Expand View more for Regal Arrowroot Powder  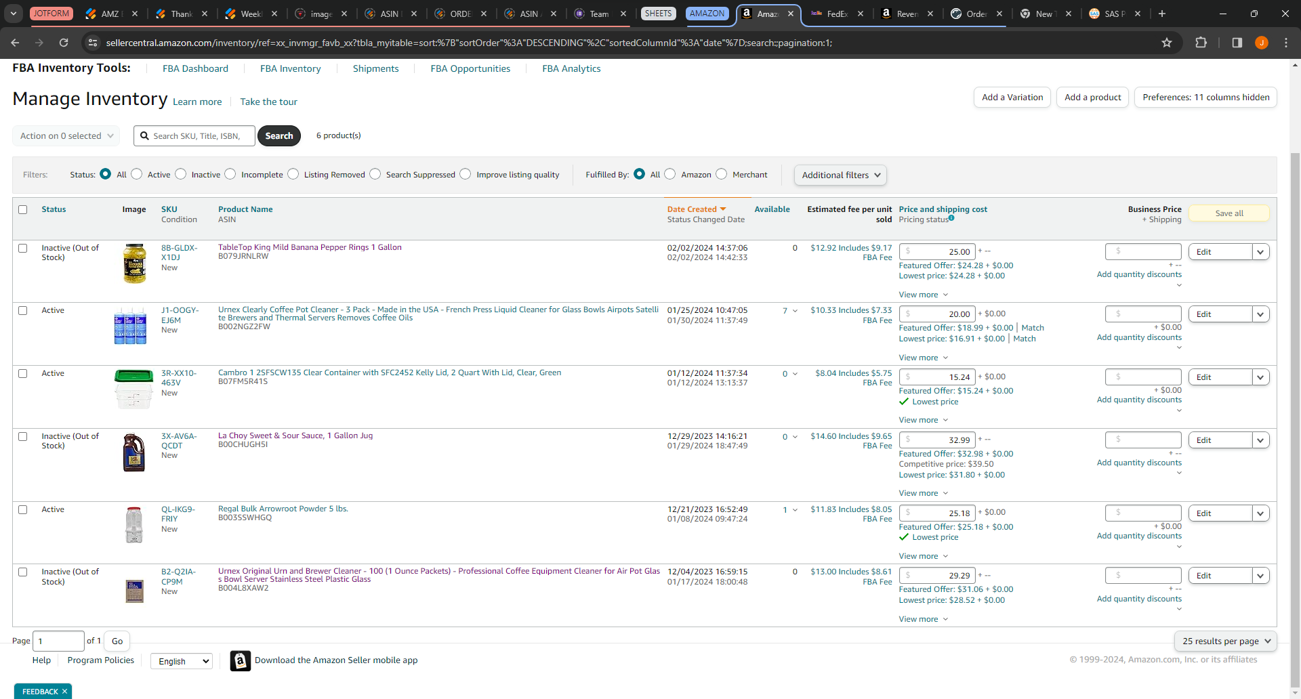(x=924, y=557)
